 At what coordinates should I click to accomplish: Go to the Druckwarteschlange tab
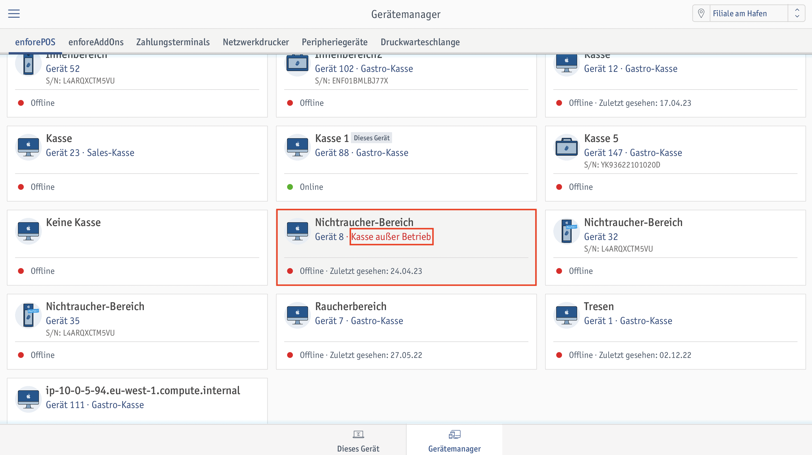coord(420,42)
